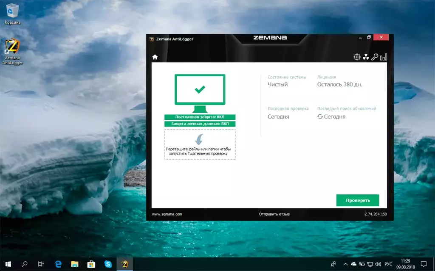Viewport: 435px width, 271px height.
Task: Open Zemana settings gear icon
Action: [357, 57]
